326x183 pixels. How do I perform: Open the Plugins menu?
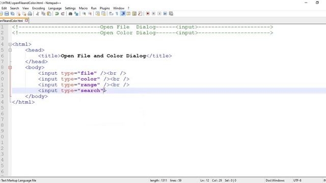(104, 8)
